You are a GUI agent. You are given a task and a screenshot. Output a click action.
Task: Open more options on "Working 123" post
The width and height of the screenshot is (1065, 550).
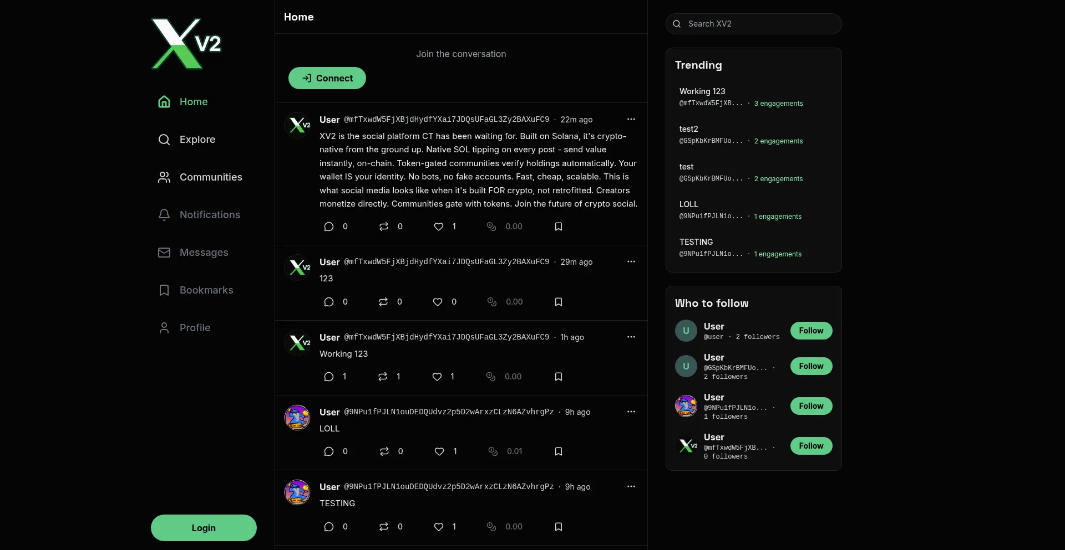point(631,337)
